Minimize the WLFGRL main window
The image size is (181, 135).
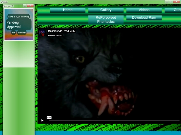coord(167,2)
